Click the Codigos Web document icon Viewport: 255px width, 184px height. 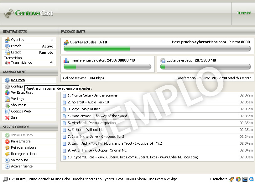[7, 112]
